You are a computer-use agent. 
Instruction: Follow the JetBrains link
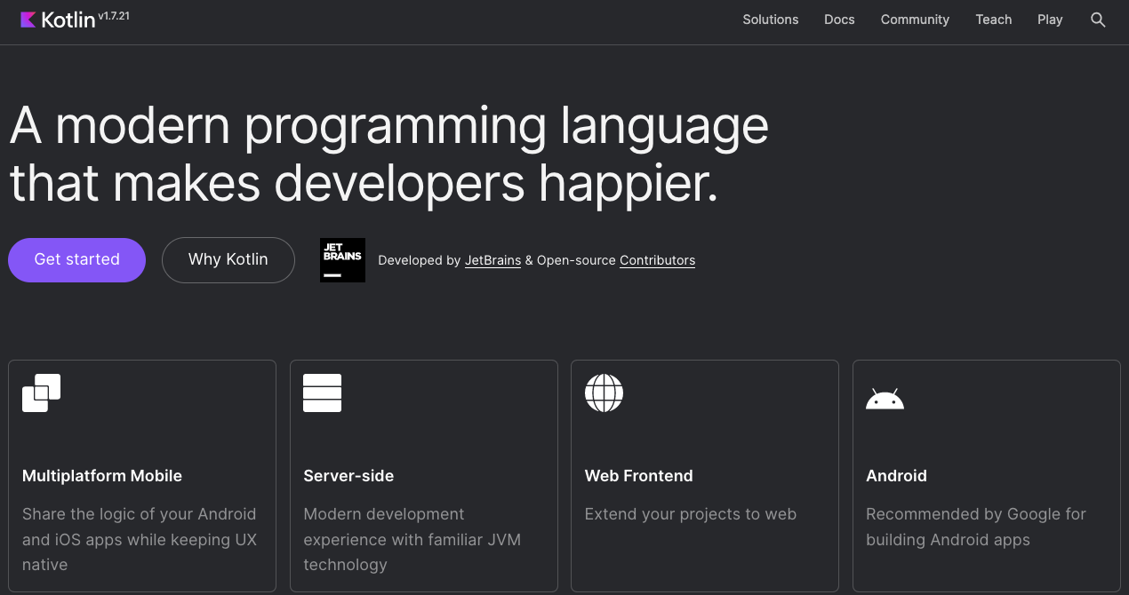coord(492,260)
